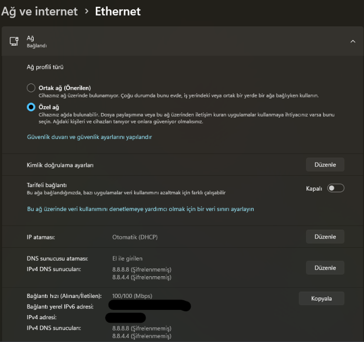
Task: Click the Ethernet breadcrumb title
Action: click(x=118, y=11)
